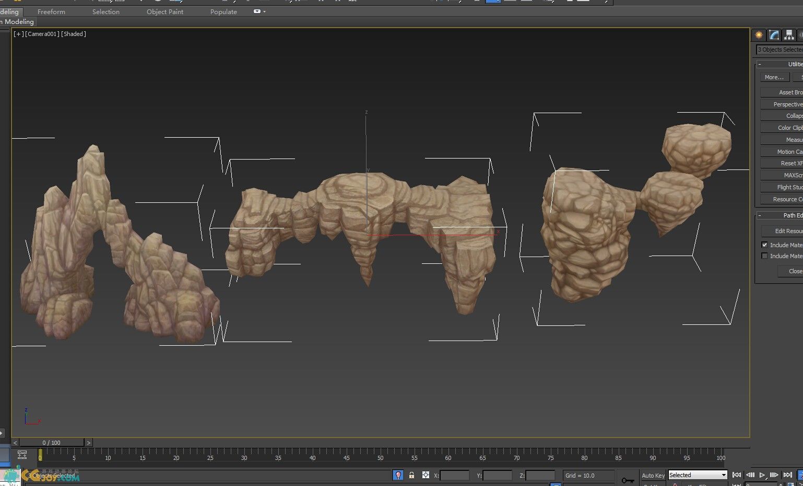Image resolution: width=803 pixels, height=486 pixels.
Task: Open the [Shaded] viewport shading menu
Action: click(74, 34)
